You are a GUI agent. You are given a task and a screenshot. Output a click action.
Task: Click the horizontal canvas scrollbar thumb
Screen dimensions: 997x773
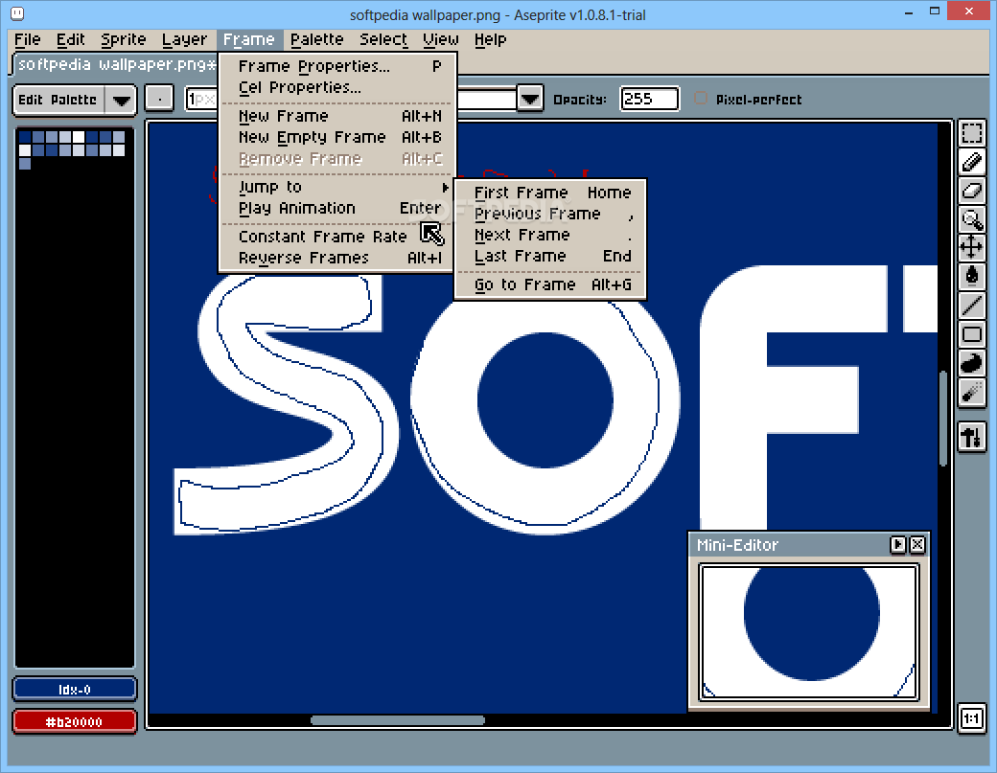(x=398, y=720)
